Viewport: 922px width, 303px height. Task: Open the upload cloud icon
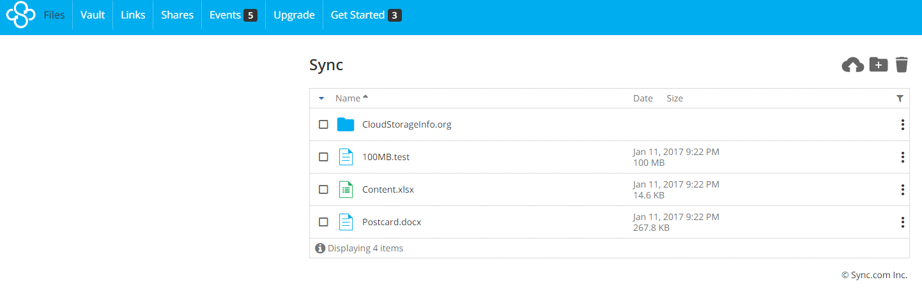pos(852,64)
